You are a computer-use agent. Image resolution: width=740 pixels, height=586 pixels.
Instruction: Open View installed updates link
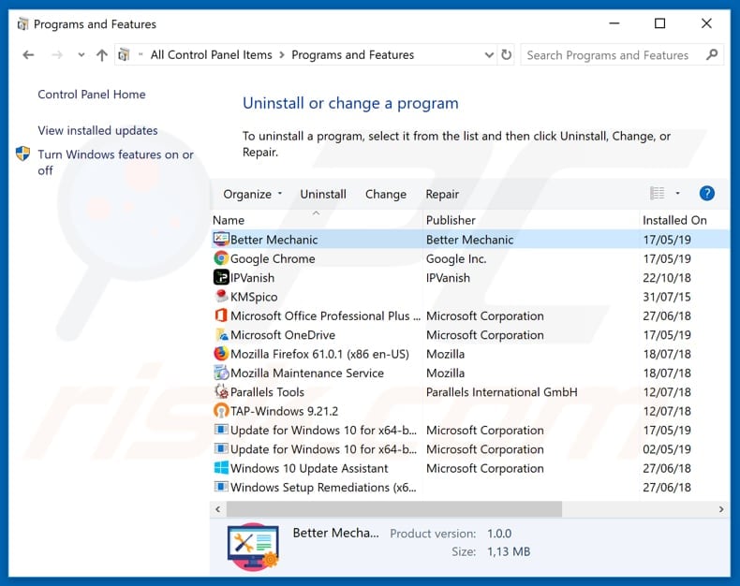coord(97,130)
